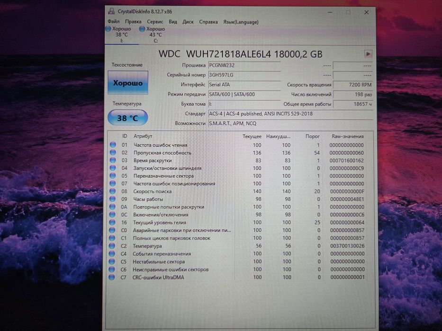
Task: Click the Порог column header
Action: (312, 136)
